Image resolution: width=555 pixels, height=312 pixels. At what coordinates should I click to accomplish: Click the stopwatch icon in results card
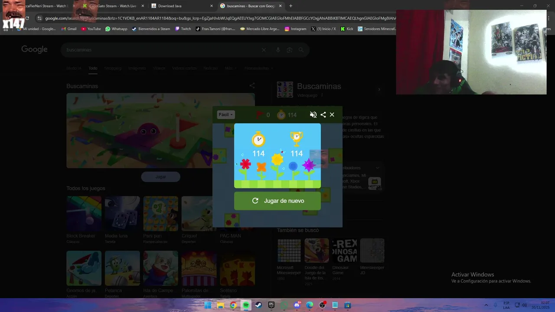click(258, 139)
